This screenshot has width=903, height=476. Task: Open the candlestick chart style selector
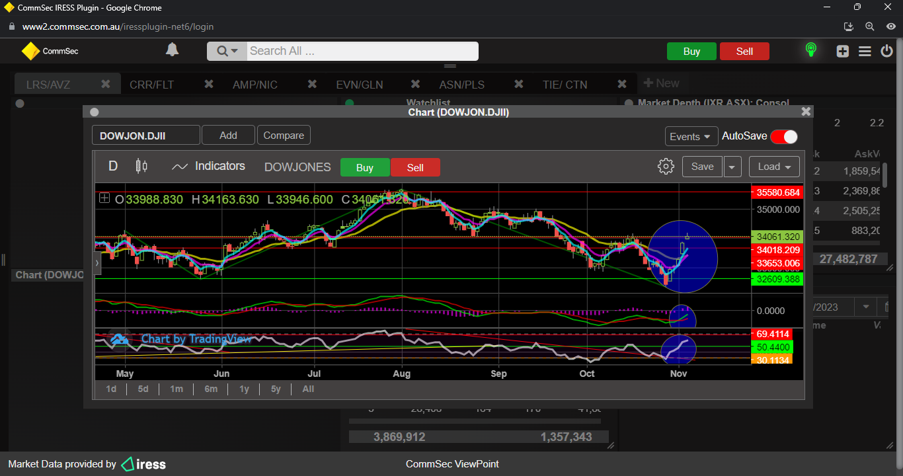pos(141,166)
